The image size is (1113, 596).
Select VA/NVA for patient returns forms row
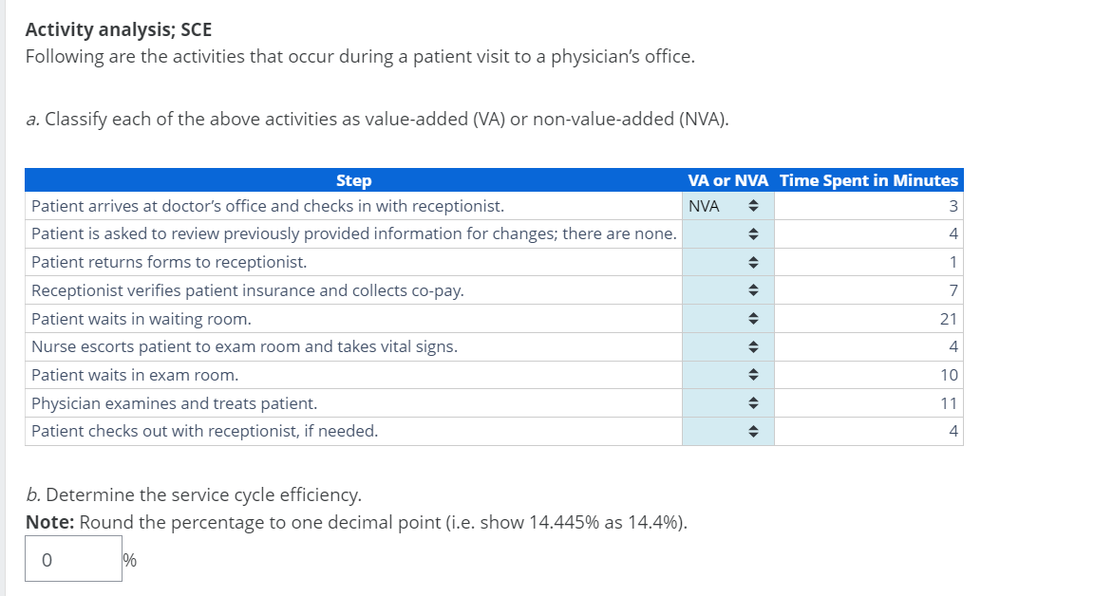click(727, 262)
